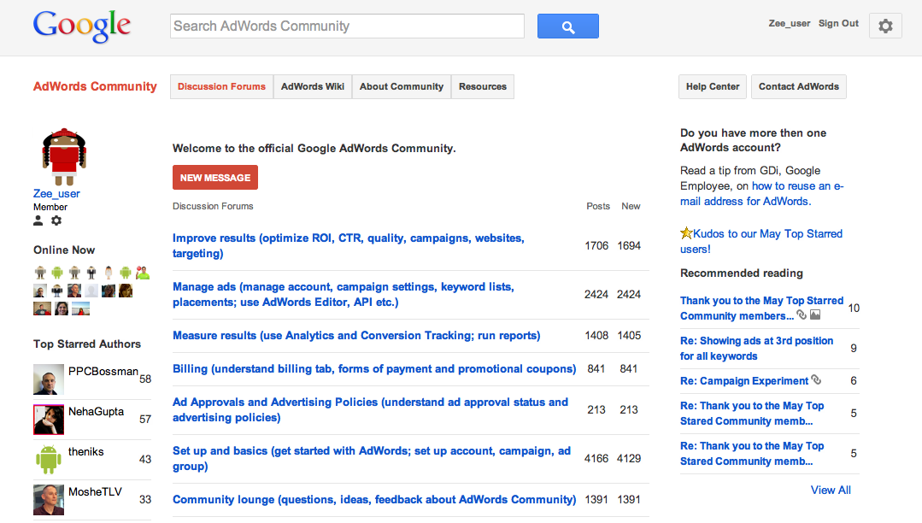Open the Community lounge forum
Screen dimensions: 922x523
[374, 499]
